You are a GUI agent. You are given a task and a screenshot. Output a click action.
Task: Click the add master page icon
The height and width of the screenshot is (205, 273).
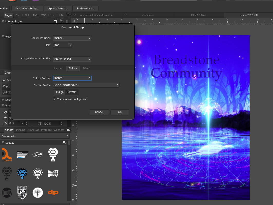point(55,21)
